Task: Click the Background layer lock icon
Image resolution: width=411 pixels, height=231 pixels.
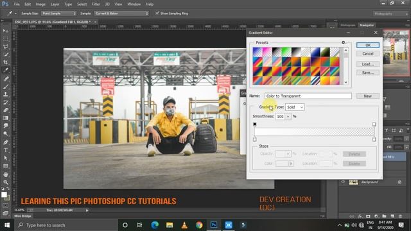Action: 399,182
